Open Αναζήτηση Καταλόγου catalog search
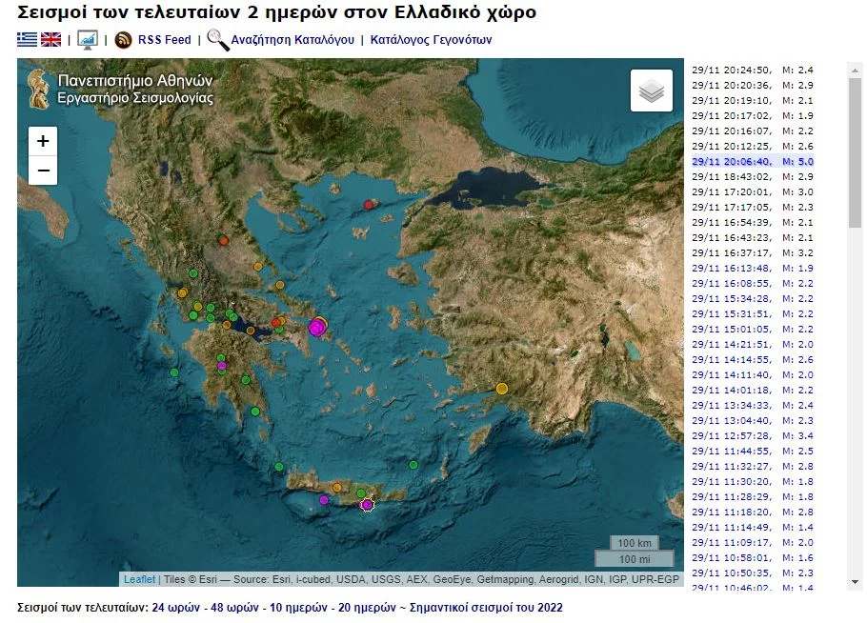 pos(292,40)
